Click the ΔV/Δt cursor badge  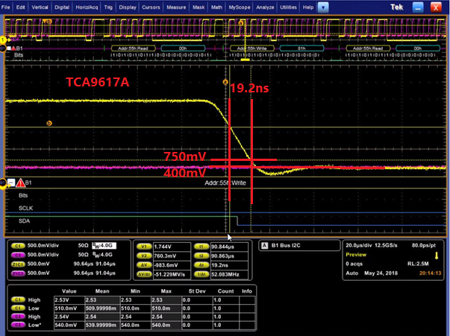tap(144, 274)
